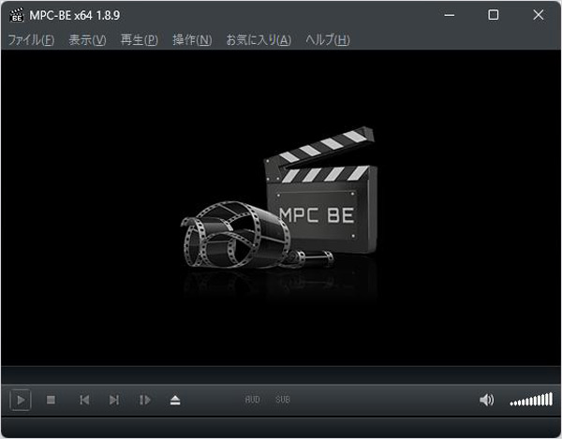Click the frame step button
The image size is (562, 439).
[144, 400]
